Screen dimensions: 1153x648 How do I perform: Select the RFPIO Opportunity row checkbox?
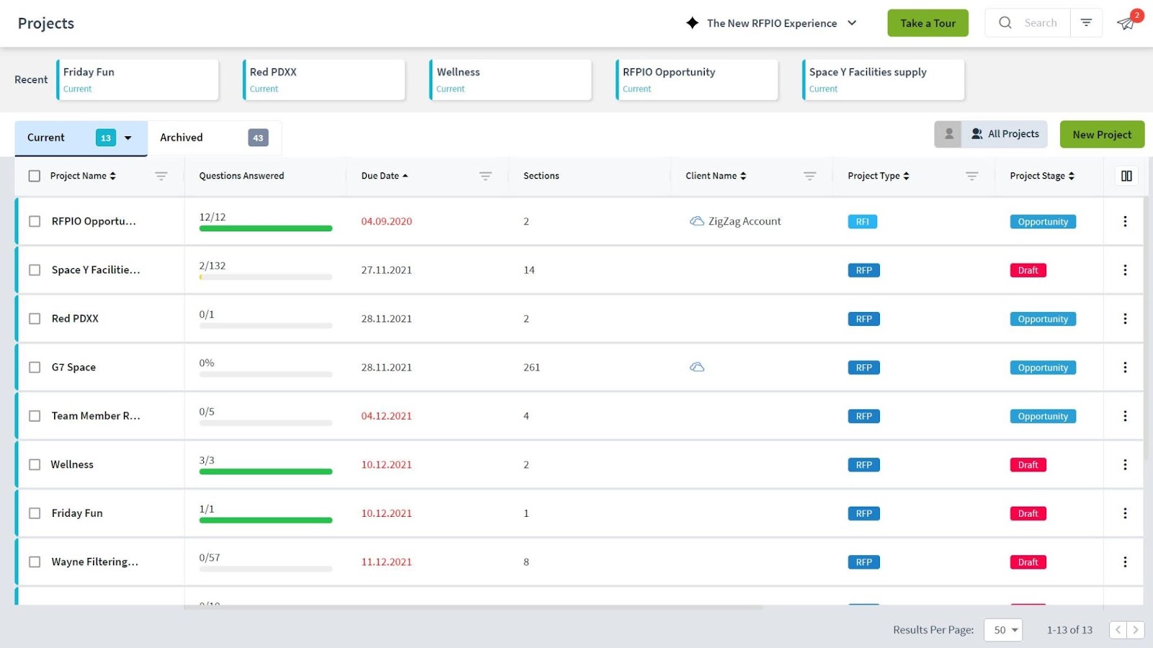tap(35, 221)
